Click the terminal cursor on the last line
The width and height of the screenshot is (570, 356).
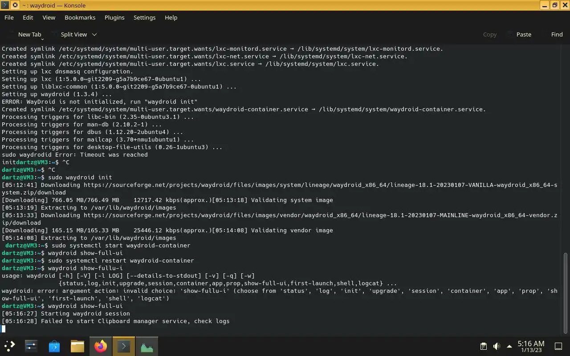pos(4,329)
